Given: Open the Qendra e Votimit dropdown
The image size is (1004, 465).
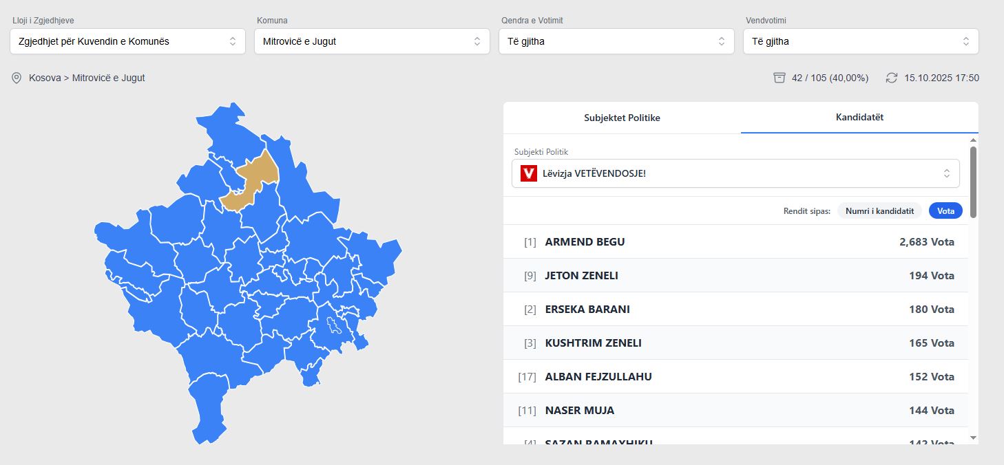Looking at the screenshot, I should click(x=616, y=41).
